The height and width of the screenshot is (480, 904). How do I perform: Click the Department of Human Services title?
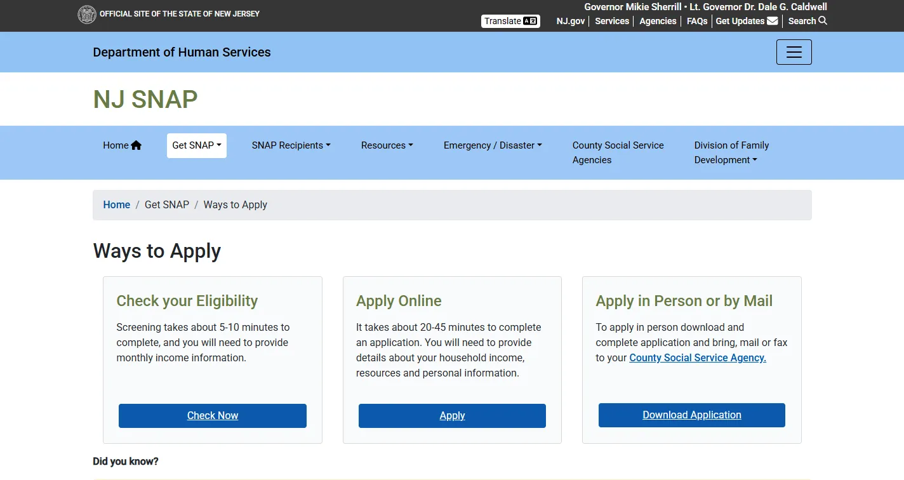coord(182,52)
